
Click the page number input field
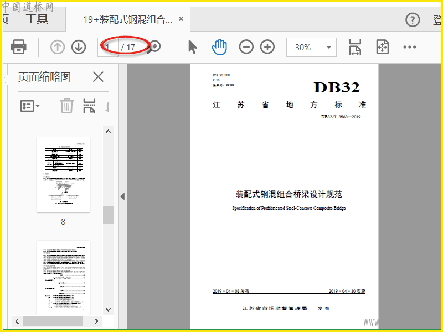(108, 48)
